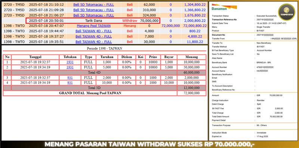This screenshot has width=299, height=148.
Task: Click the Diskon column header
Action: pyautogui.click(x=127, y=57)
